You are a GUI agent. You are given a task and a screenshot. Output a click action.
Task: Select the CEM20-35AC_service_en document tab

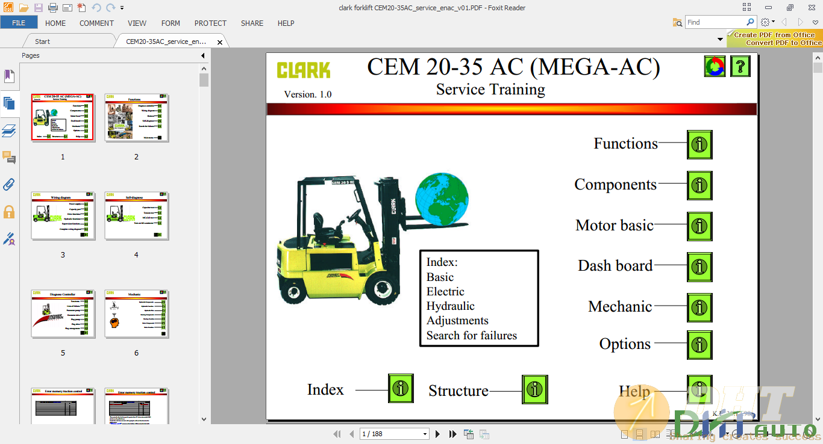pyautogui.click(x=166, y=42)
